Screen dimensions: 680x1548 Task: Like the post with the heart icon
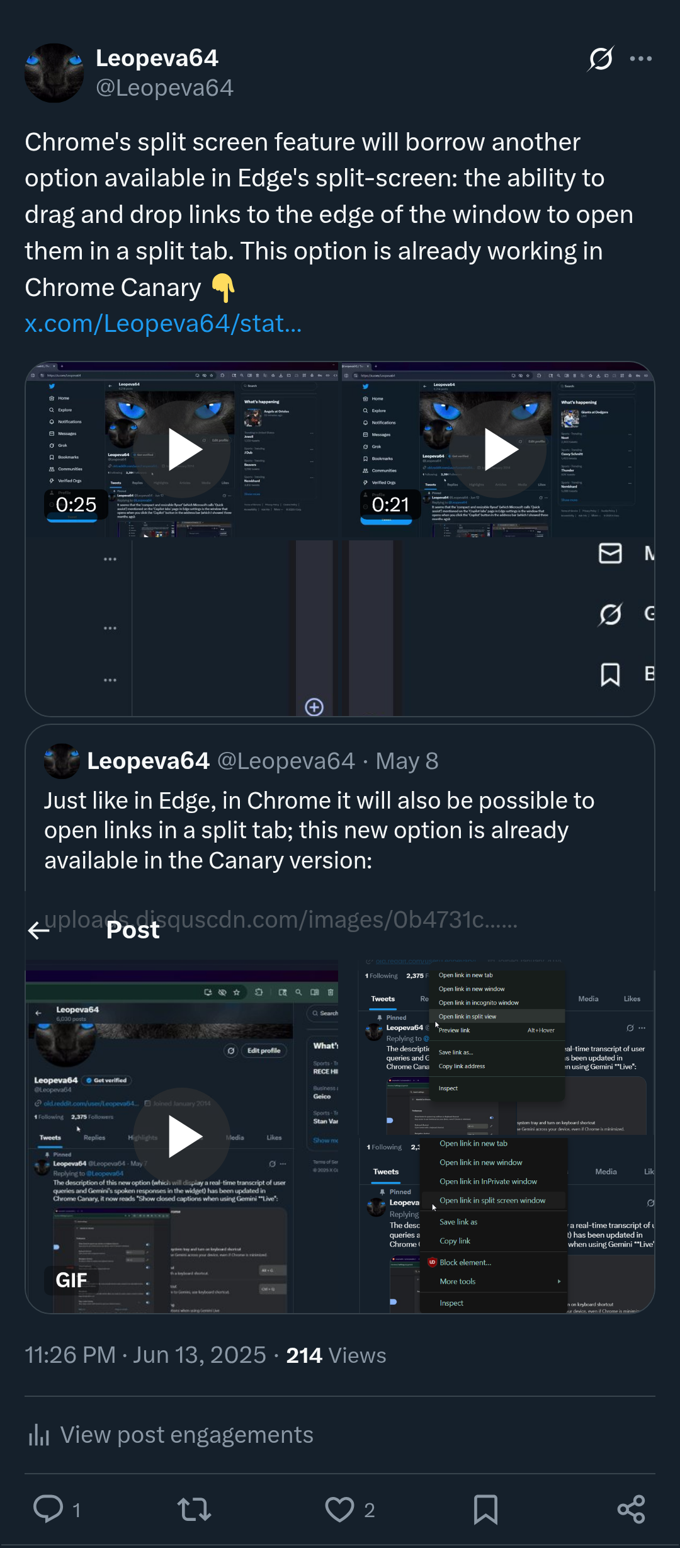(x=339, y=1510)
